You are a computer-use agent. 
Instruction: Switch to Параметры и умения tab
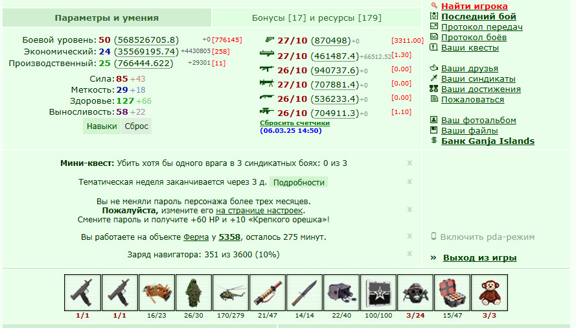[107, 18]
